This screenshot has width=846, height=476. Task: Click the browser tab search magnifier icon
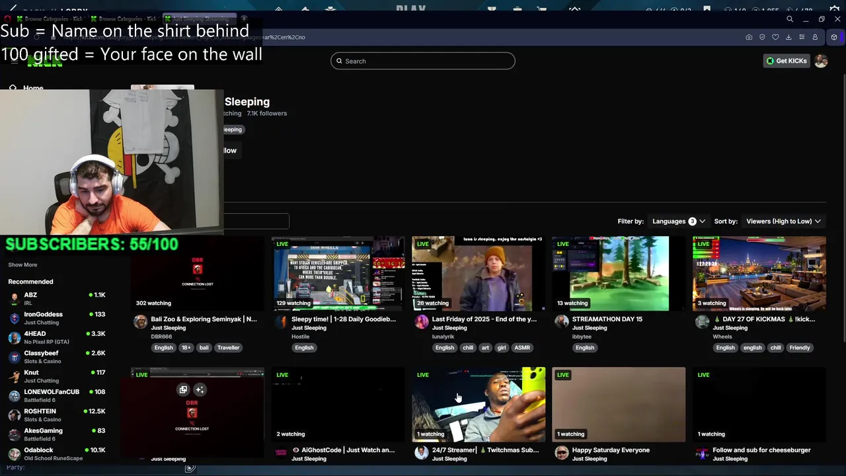(x=790, y=19)
